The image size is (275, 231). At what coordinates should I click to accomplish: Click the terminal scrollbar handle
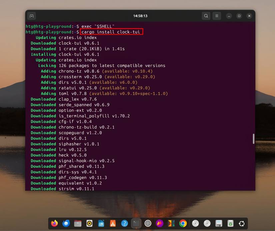coord(254,139)
